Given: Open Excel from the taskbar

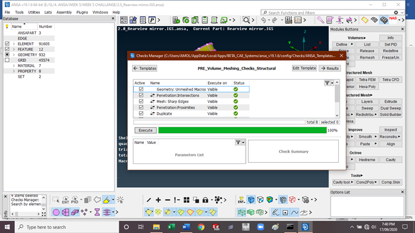Looking at the screenshot, I should 171,227.
